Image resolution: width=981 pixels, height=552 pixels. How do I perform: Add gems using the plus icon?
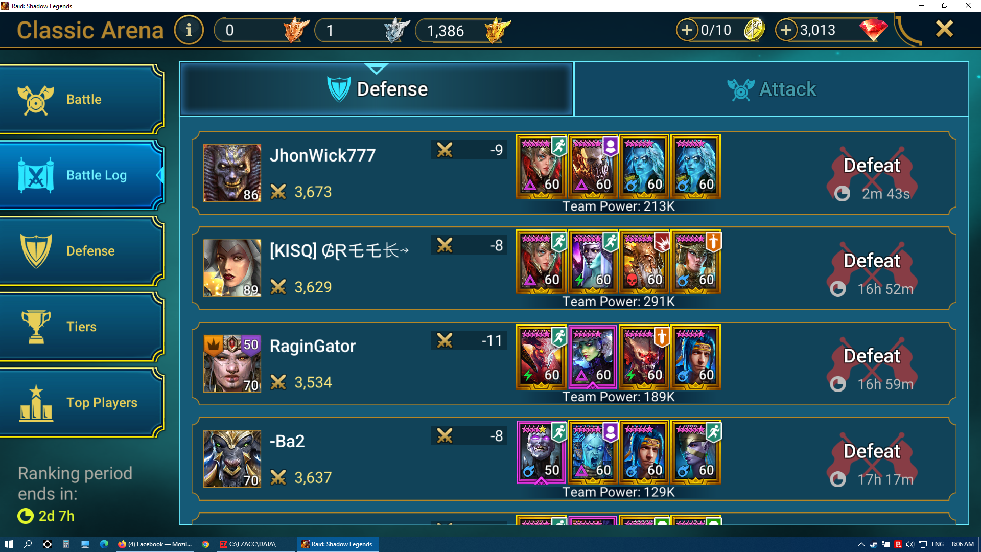(x=786, y=30)
